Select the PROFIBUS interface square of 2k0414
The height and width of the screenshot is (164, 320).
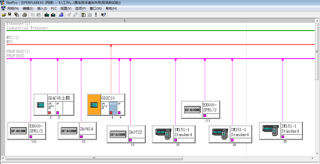(x=81, y=137)
